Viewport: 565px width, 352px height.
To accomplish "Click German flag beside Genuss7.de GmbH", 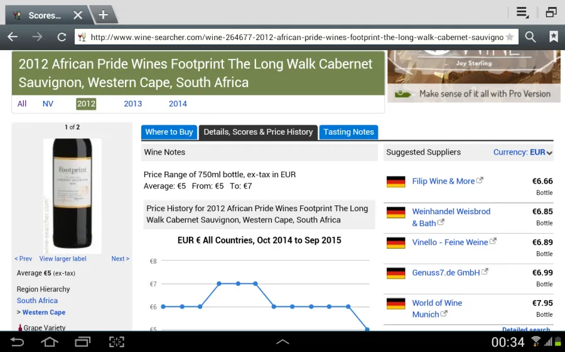I will point(395,273).
